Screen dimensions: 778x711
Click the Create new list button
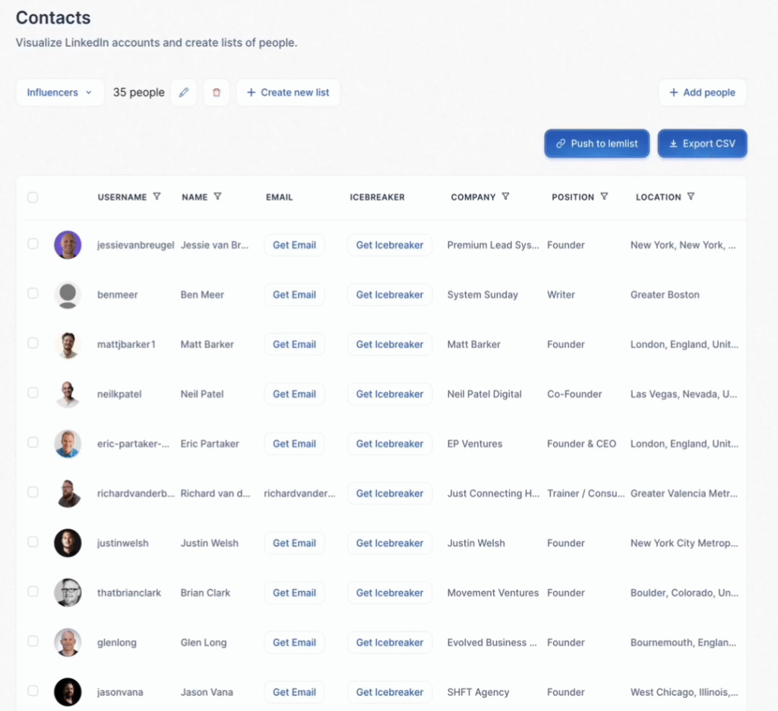point(288,92)
